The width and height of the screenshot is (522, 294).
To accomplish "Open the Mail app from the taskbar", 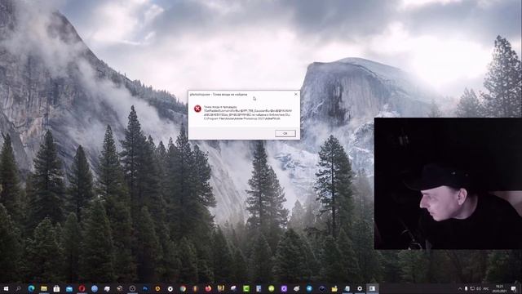I will tap(69, 288).
